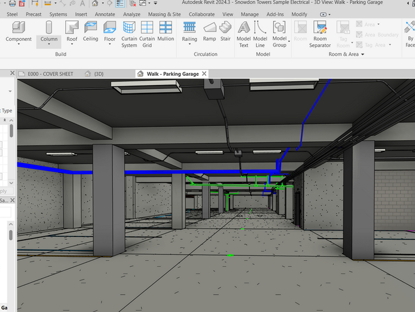Open default 3D view from quick access toolbar

tap(95, 3)
